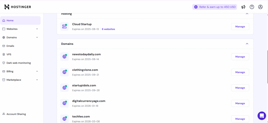Click the VPS server icon

[4, 54]
